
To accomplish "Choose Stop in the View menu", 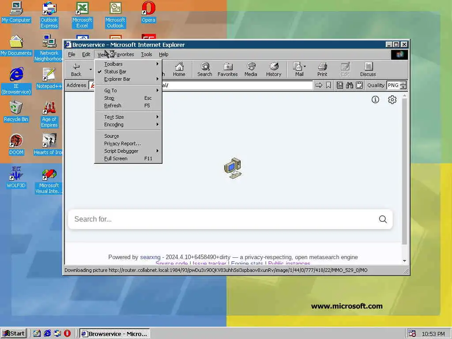I will point(128,98).
